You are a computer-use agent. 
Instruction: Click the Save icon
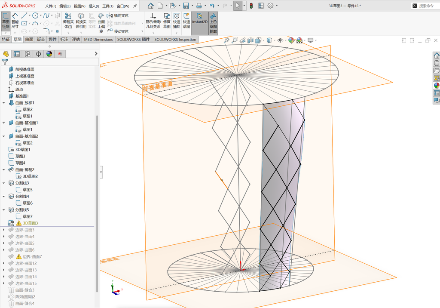point(186,6)
